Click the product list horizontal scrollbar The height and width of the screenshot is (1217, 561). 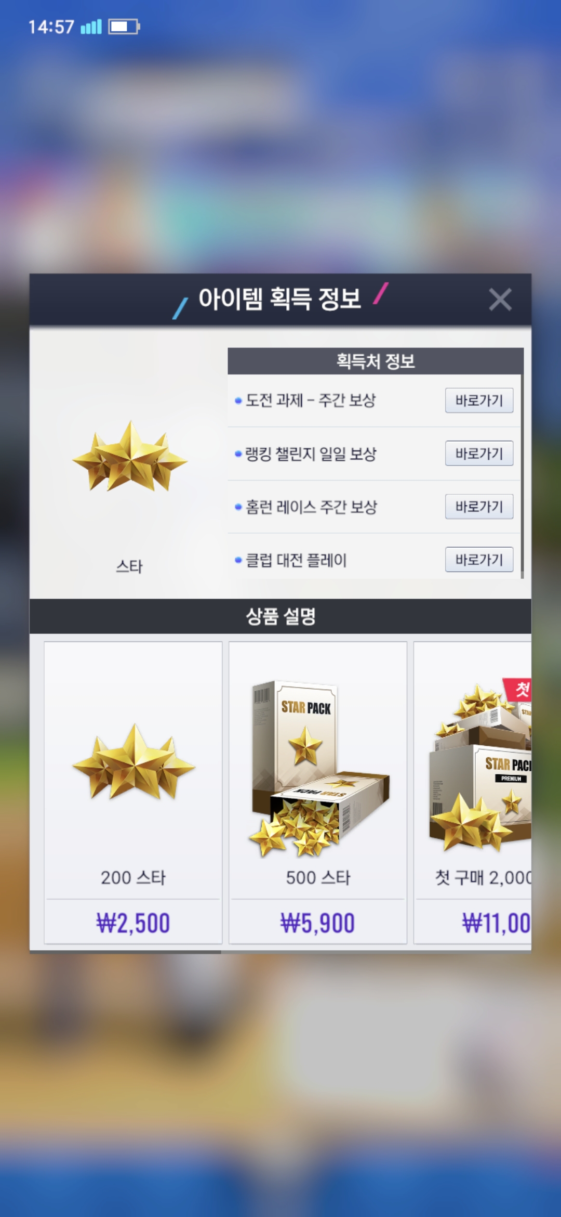[125, 952]
